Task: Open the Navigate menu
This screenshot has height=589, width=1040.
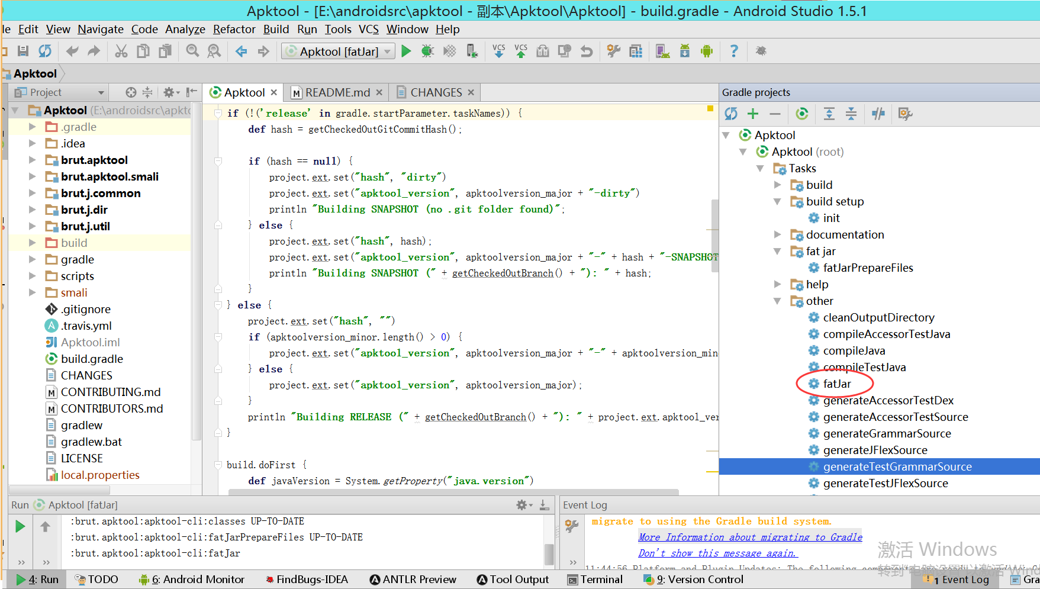Action: point(101,29)
